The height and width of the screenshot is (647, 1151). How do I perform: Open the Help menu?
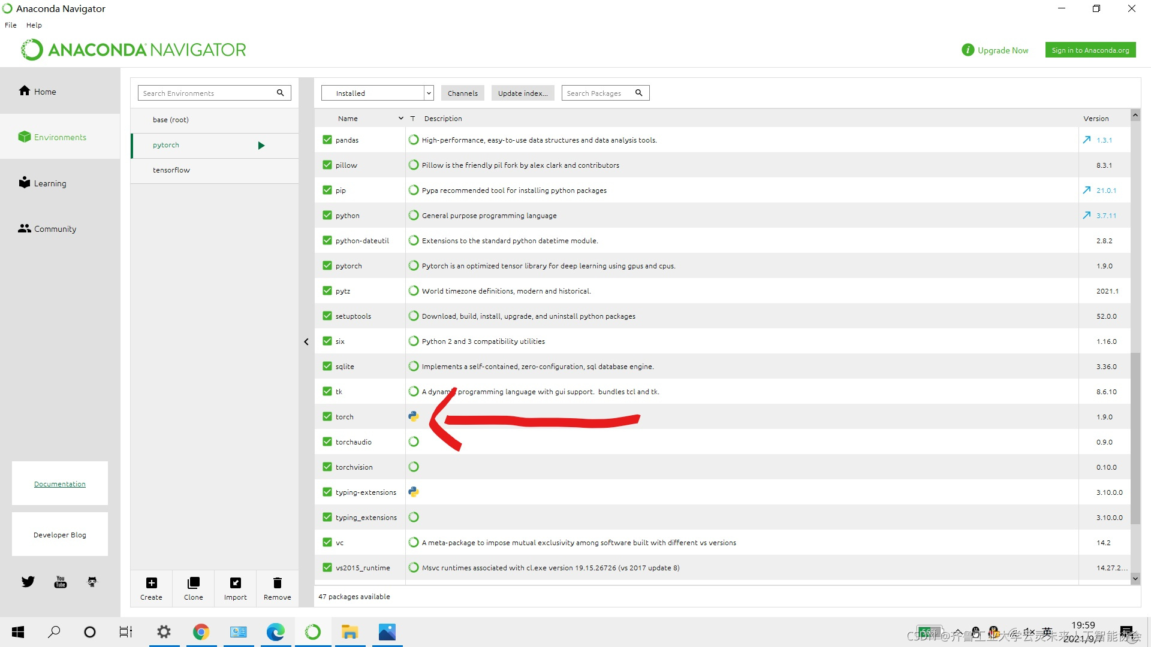click(x=34, y=25)
